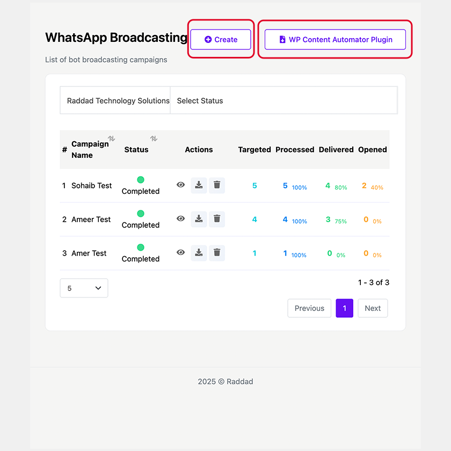Sort by Campaign Name arrows icon
The image size is (451, 451).
pos(112,139)
